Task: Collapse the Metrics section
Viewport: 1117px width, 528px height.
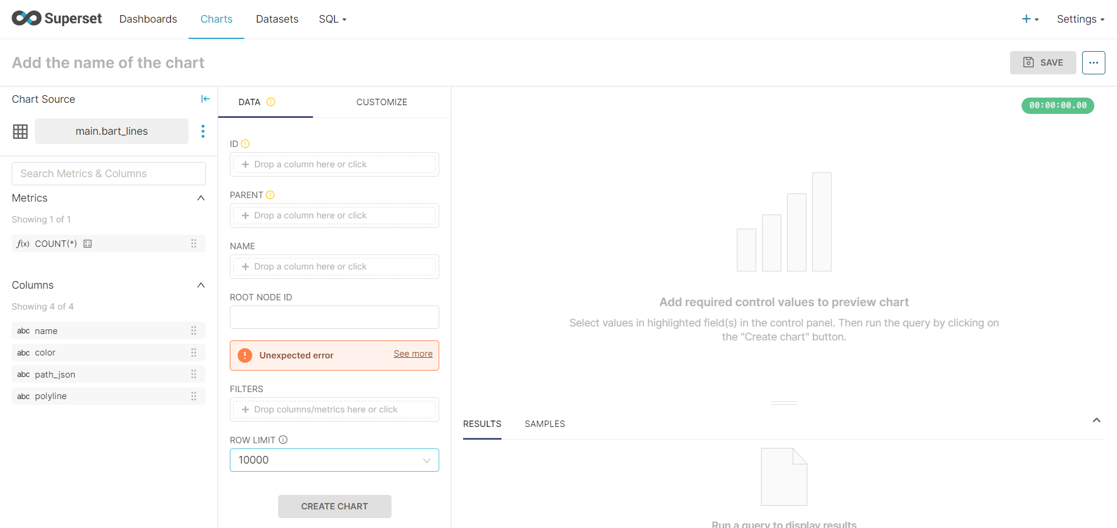Action: pos(201,198)
